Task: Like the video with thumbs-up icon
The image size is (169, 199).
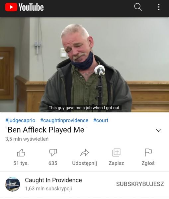Action: tap(21, 153)
